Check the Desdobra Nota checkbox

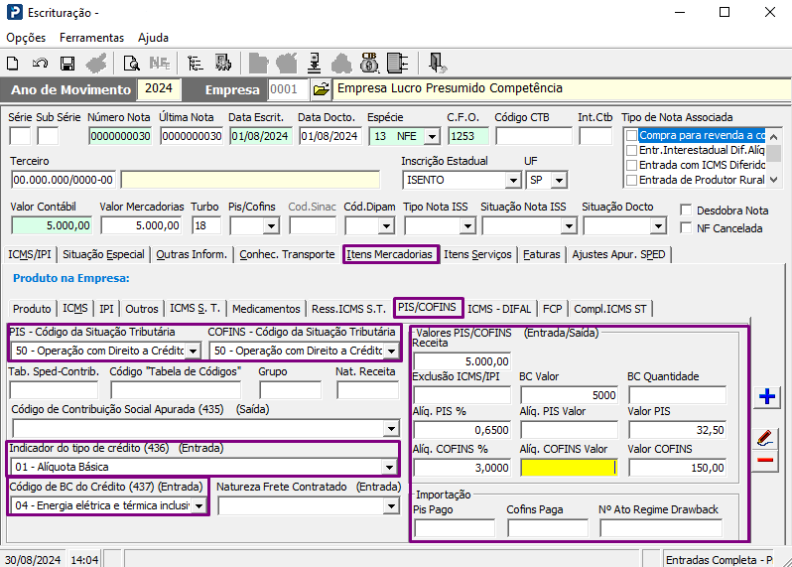(x=687, y=211)
